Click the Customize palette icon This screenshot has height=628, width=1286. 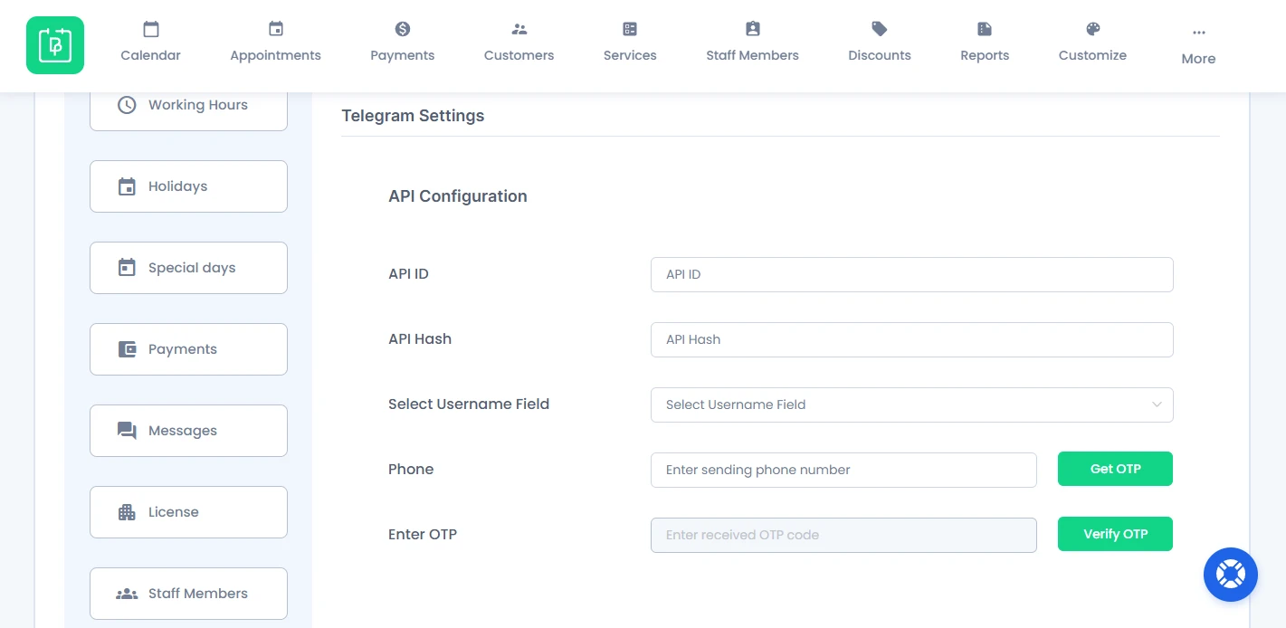tap(1092, 29)
